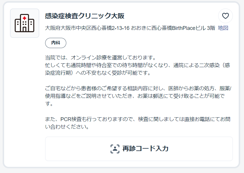This screenshot has width=244, height=173.
Task: Click the line starting with い合わせください
Action: point(67,127)
